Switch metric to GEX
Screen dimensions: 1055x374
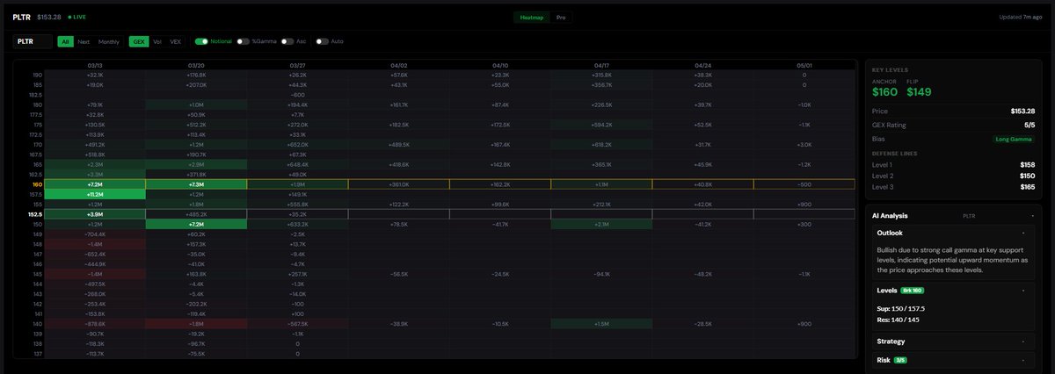pyautogui.click(x=138, y=40)
